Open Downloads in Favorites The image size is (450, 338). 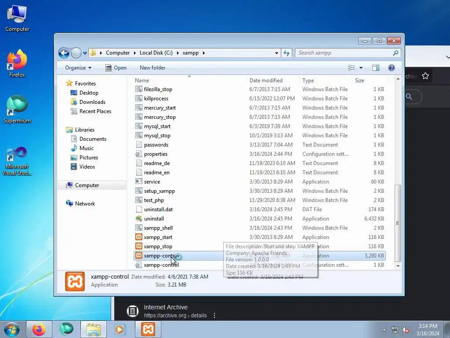(x=88, y=102)
